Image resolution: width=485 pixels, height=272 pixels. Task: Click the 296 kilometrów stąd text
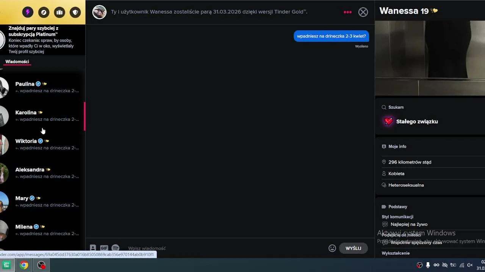pyautogui.click(x=410, y=162)
